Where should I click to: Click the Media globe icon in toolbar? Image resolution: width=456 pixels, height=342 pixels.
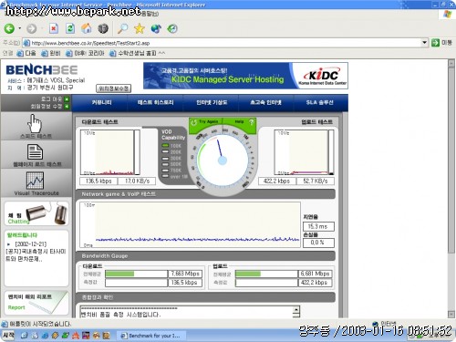(156, 28)
